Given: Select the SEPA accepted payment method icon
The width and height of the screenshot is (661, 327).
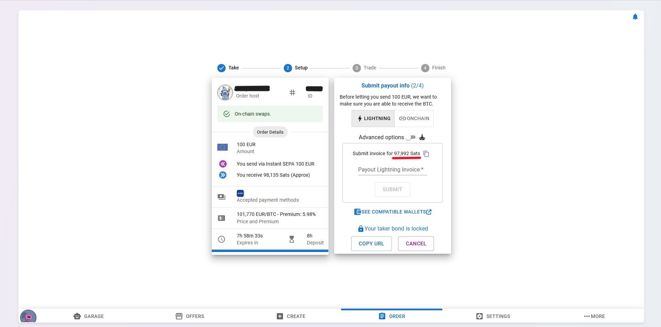Looking at the screenshot, I should (x=240, y=193).
